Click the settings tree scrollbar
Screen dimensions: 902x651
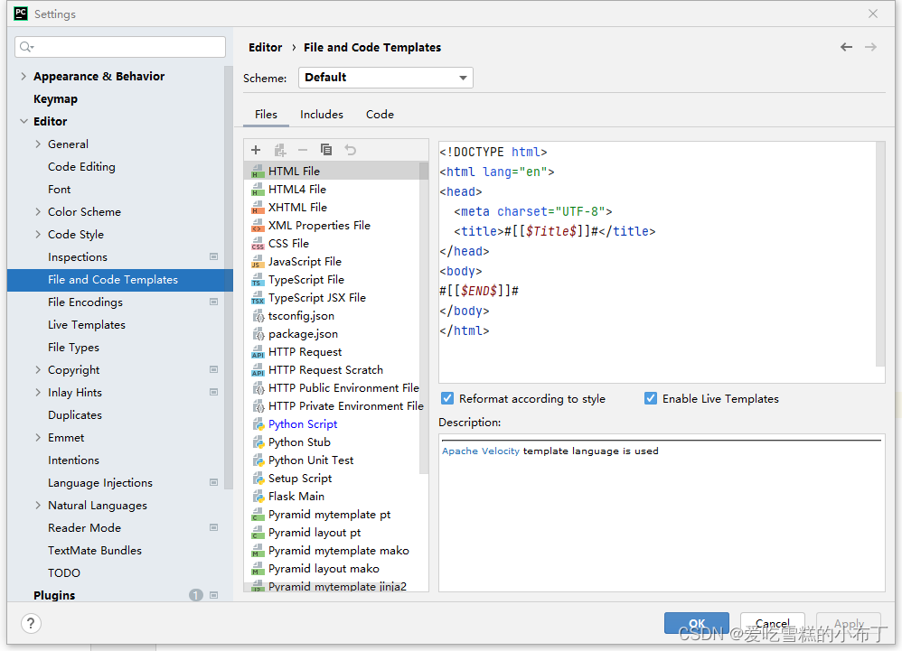tap(229, 275)
